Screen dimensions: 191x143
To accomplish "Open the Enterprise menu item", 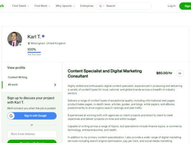I will [x=87, y=6].
